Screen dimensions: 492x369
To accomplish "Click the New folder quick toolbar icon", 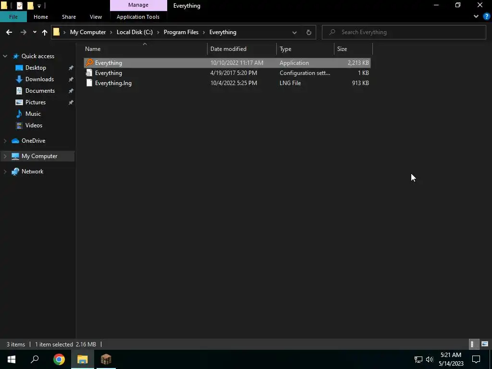I will tap(30, 5).
